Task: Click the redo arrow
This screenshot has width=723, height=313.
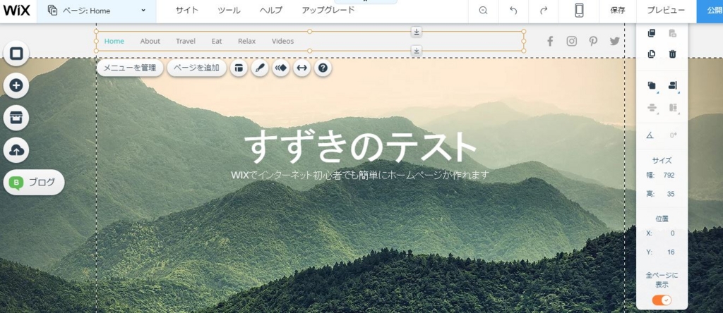Action: pos(543,11)
